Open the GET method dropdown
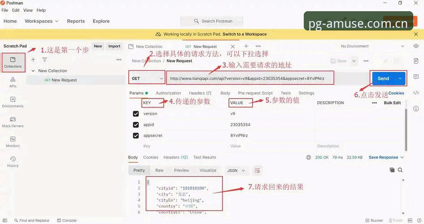This screenshot has width=424, height=224. click(147, 78)
